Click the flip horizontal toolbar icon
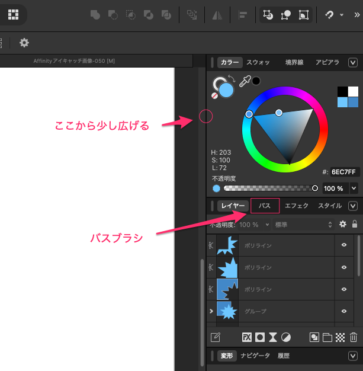Screen dimensions: 363x371 (x=215, y=15)
